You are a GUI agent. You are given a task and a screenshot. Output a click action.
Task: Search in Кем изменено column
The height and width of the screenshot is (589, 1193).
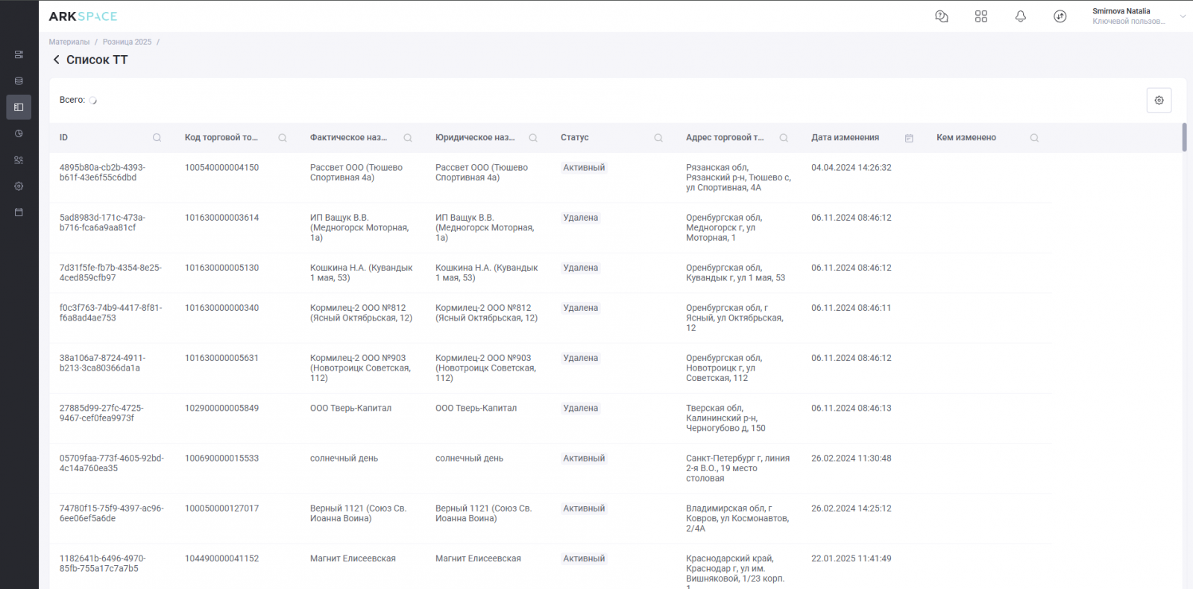click(1034, 138)
